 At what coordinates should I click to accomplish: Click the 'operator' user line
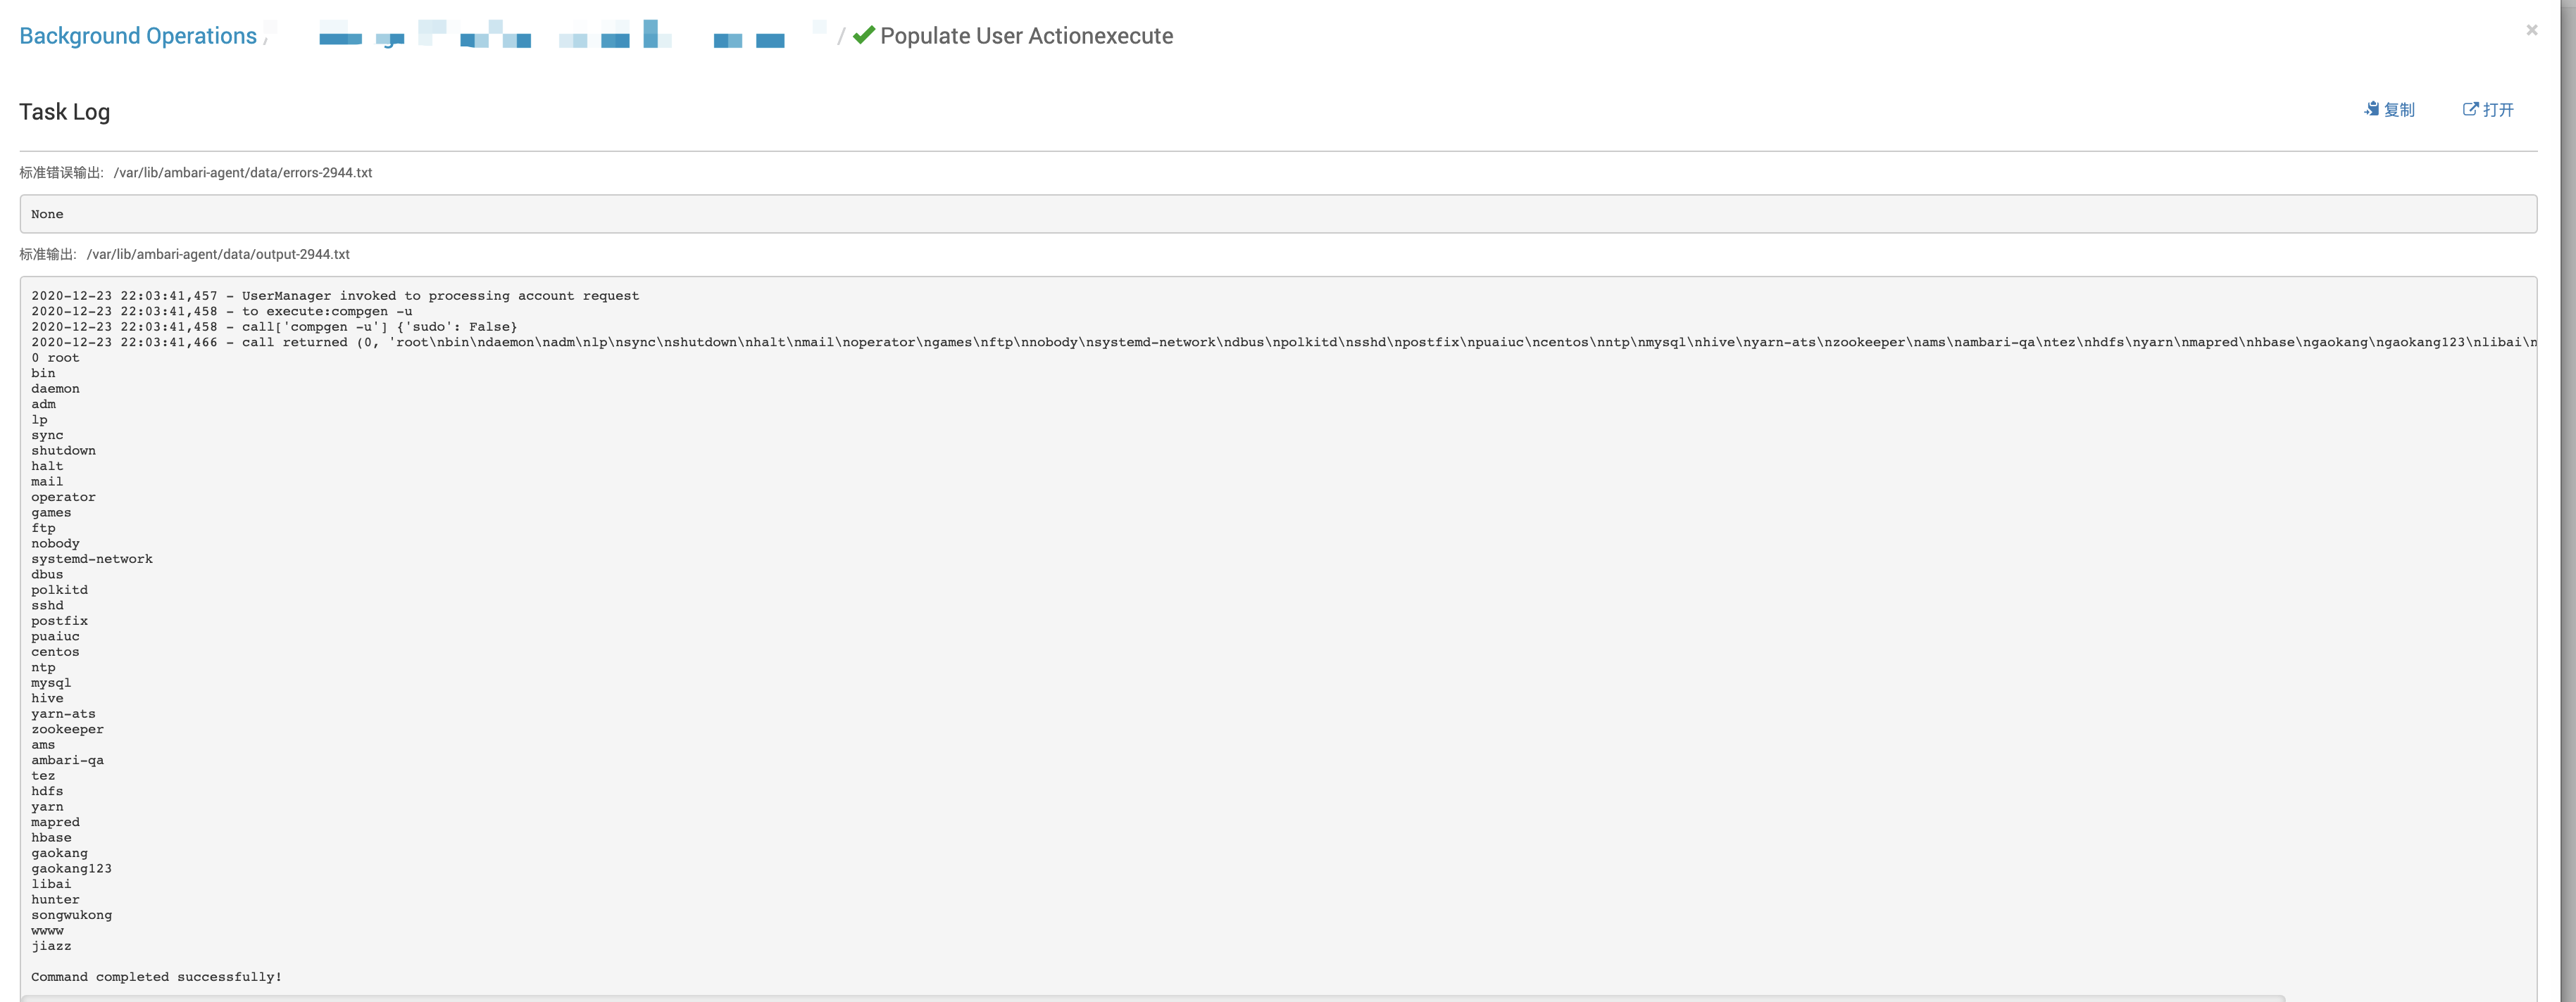[x=63, y=497]
